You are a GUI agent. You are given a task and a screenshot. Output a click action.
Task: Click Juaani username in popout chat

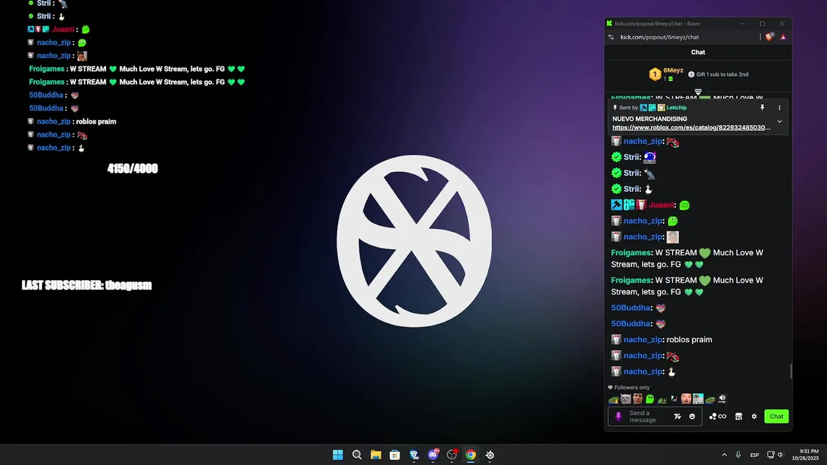click(662, 205)
